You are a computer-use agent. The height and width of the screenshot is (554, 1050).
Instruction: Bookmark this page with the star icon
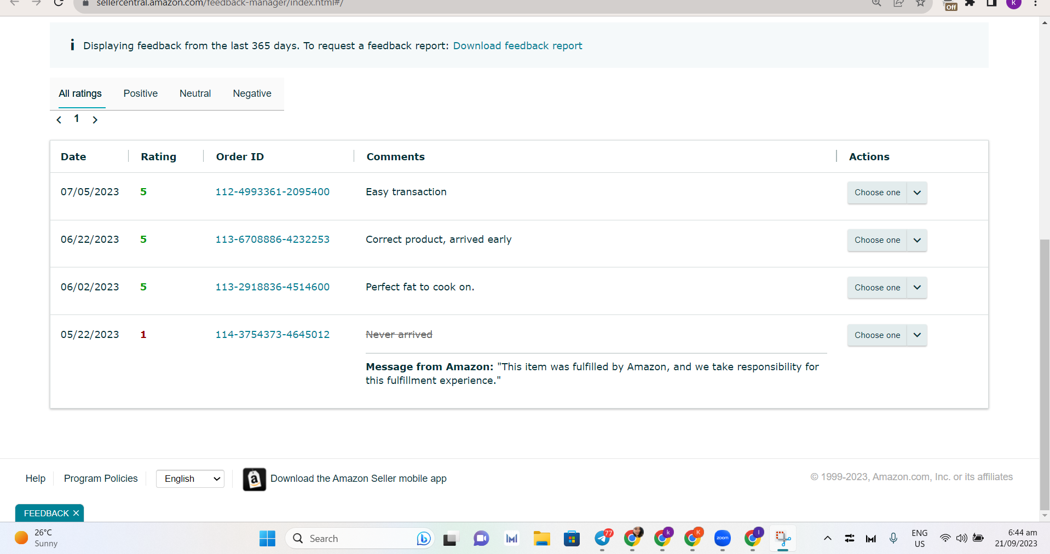(921, 3)
